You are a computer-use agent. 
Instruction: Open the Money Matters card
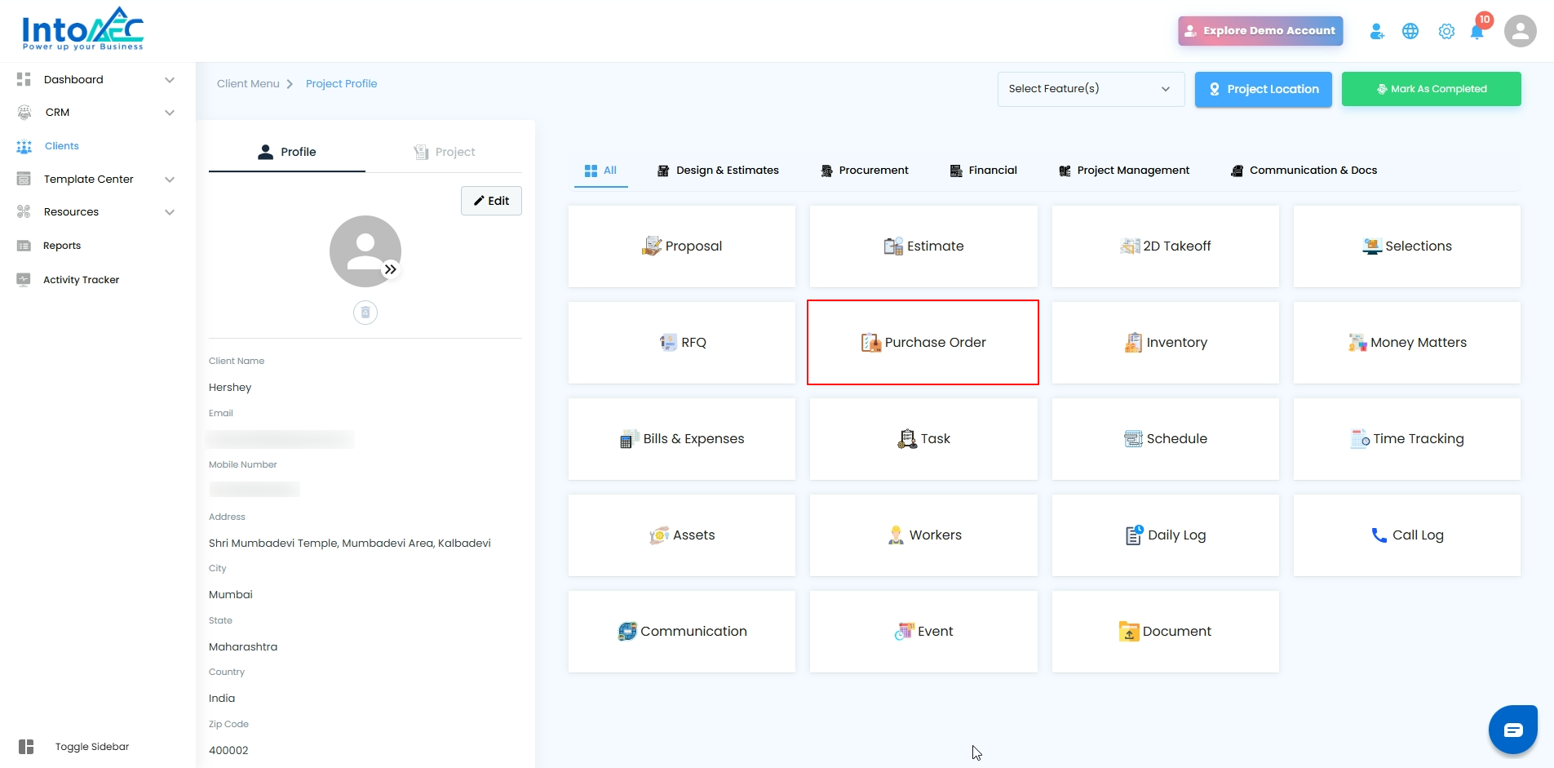(1407, 343)
